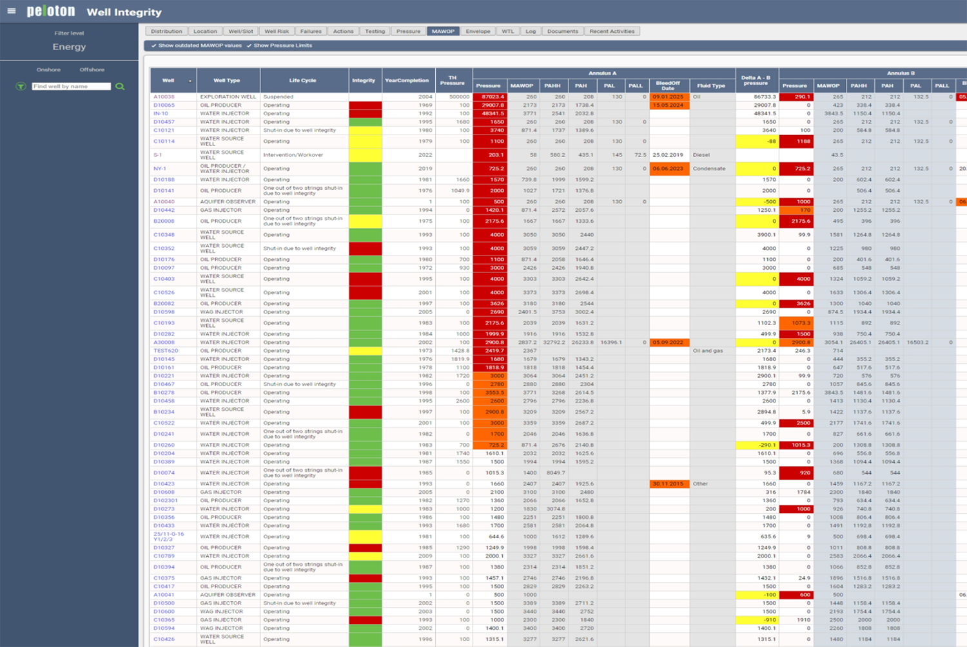The image size is (967, 647).
Task: Open the Envelope tab
Action: [x=478, y=31]
